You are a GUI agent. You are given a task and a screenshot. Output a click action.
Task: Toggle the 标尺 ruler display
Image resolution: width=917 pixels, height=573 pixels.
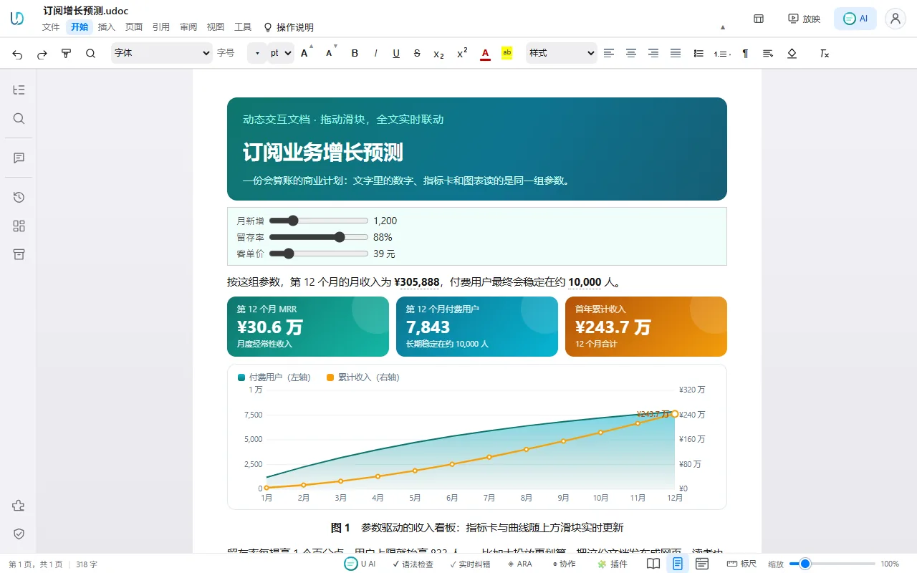click(742, 564)
